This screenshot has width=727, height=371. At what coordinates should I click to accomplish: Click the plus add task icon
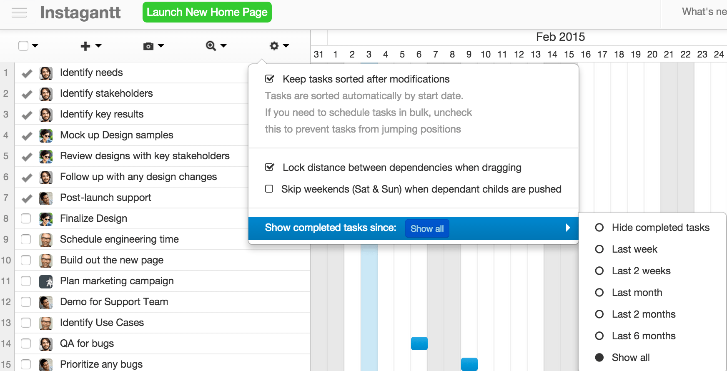coord(85,46)
